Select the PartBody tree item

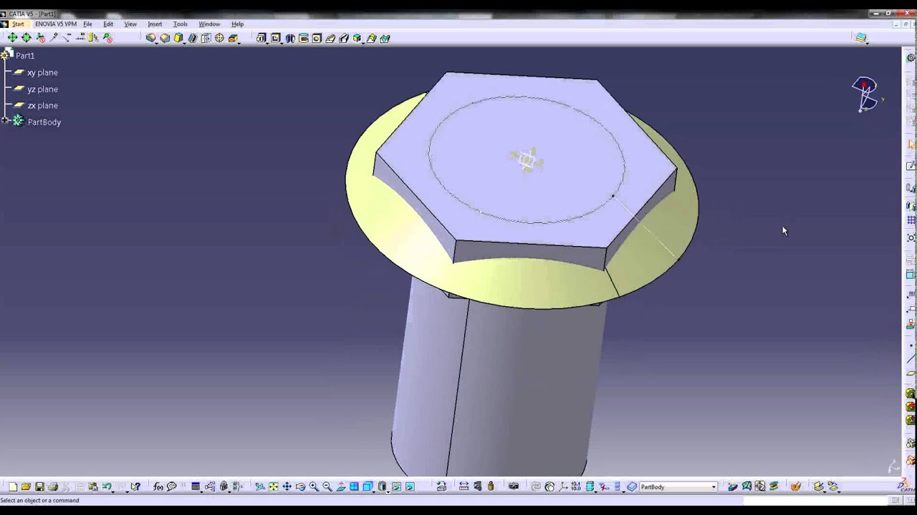44,122
